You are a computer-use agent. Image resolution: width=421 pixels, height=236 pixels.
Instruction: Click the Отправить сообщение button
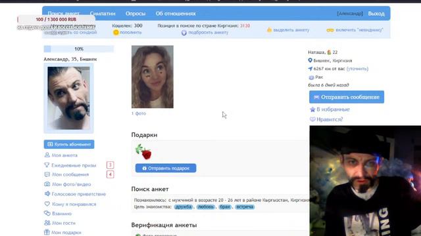(x=347, y=97)
